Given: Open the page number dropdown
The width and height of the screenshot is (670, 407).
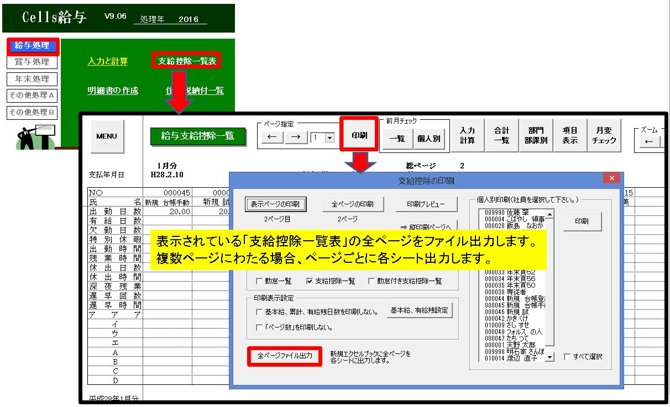Looking at the screenshot, I should [330, 138].
